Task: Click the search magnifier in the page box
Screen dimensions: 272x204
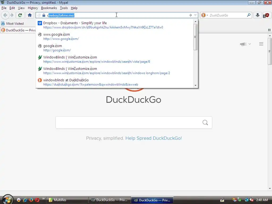Action: click(205, 122)
